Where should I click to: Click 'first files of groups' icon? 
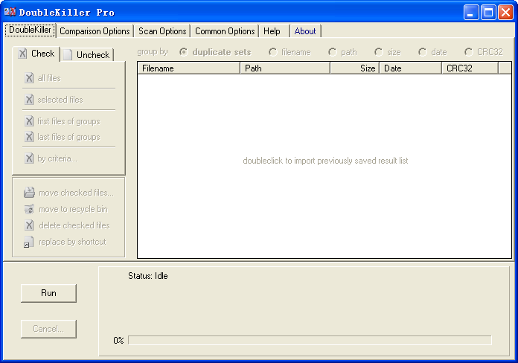click(29, 121)
